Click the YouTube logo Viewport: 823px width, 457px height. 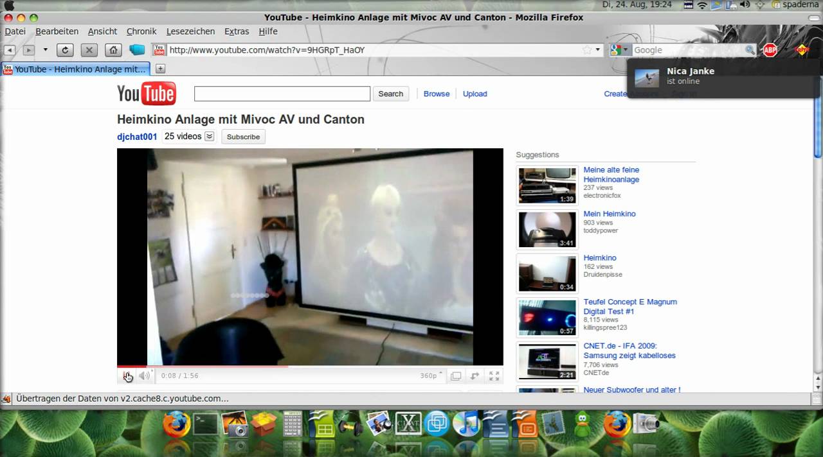(x=147, y=94)
